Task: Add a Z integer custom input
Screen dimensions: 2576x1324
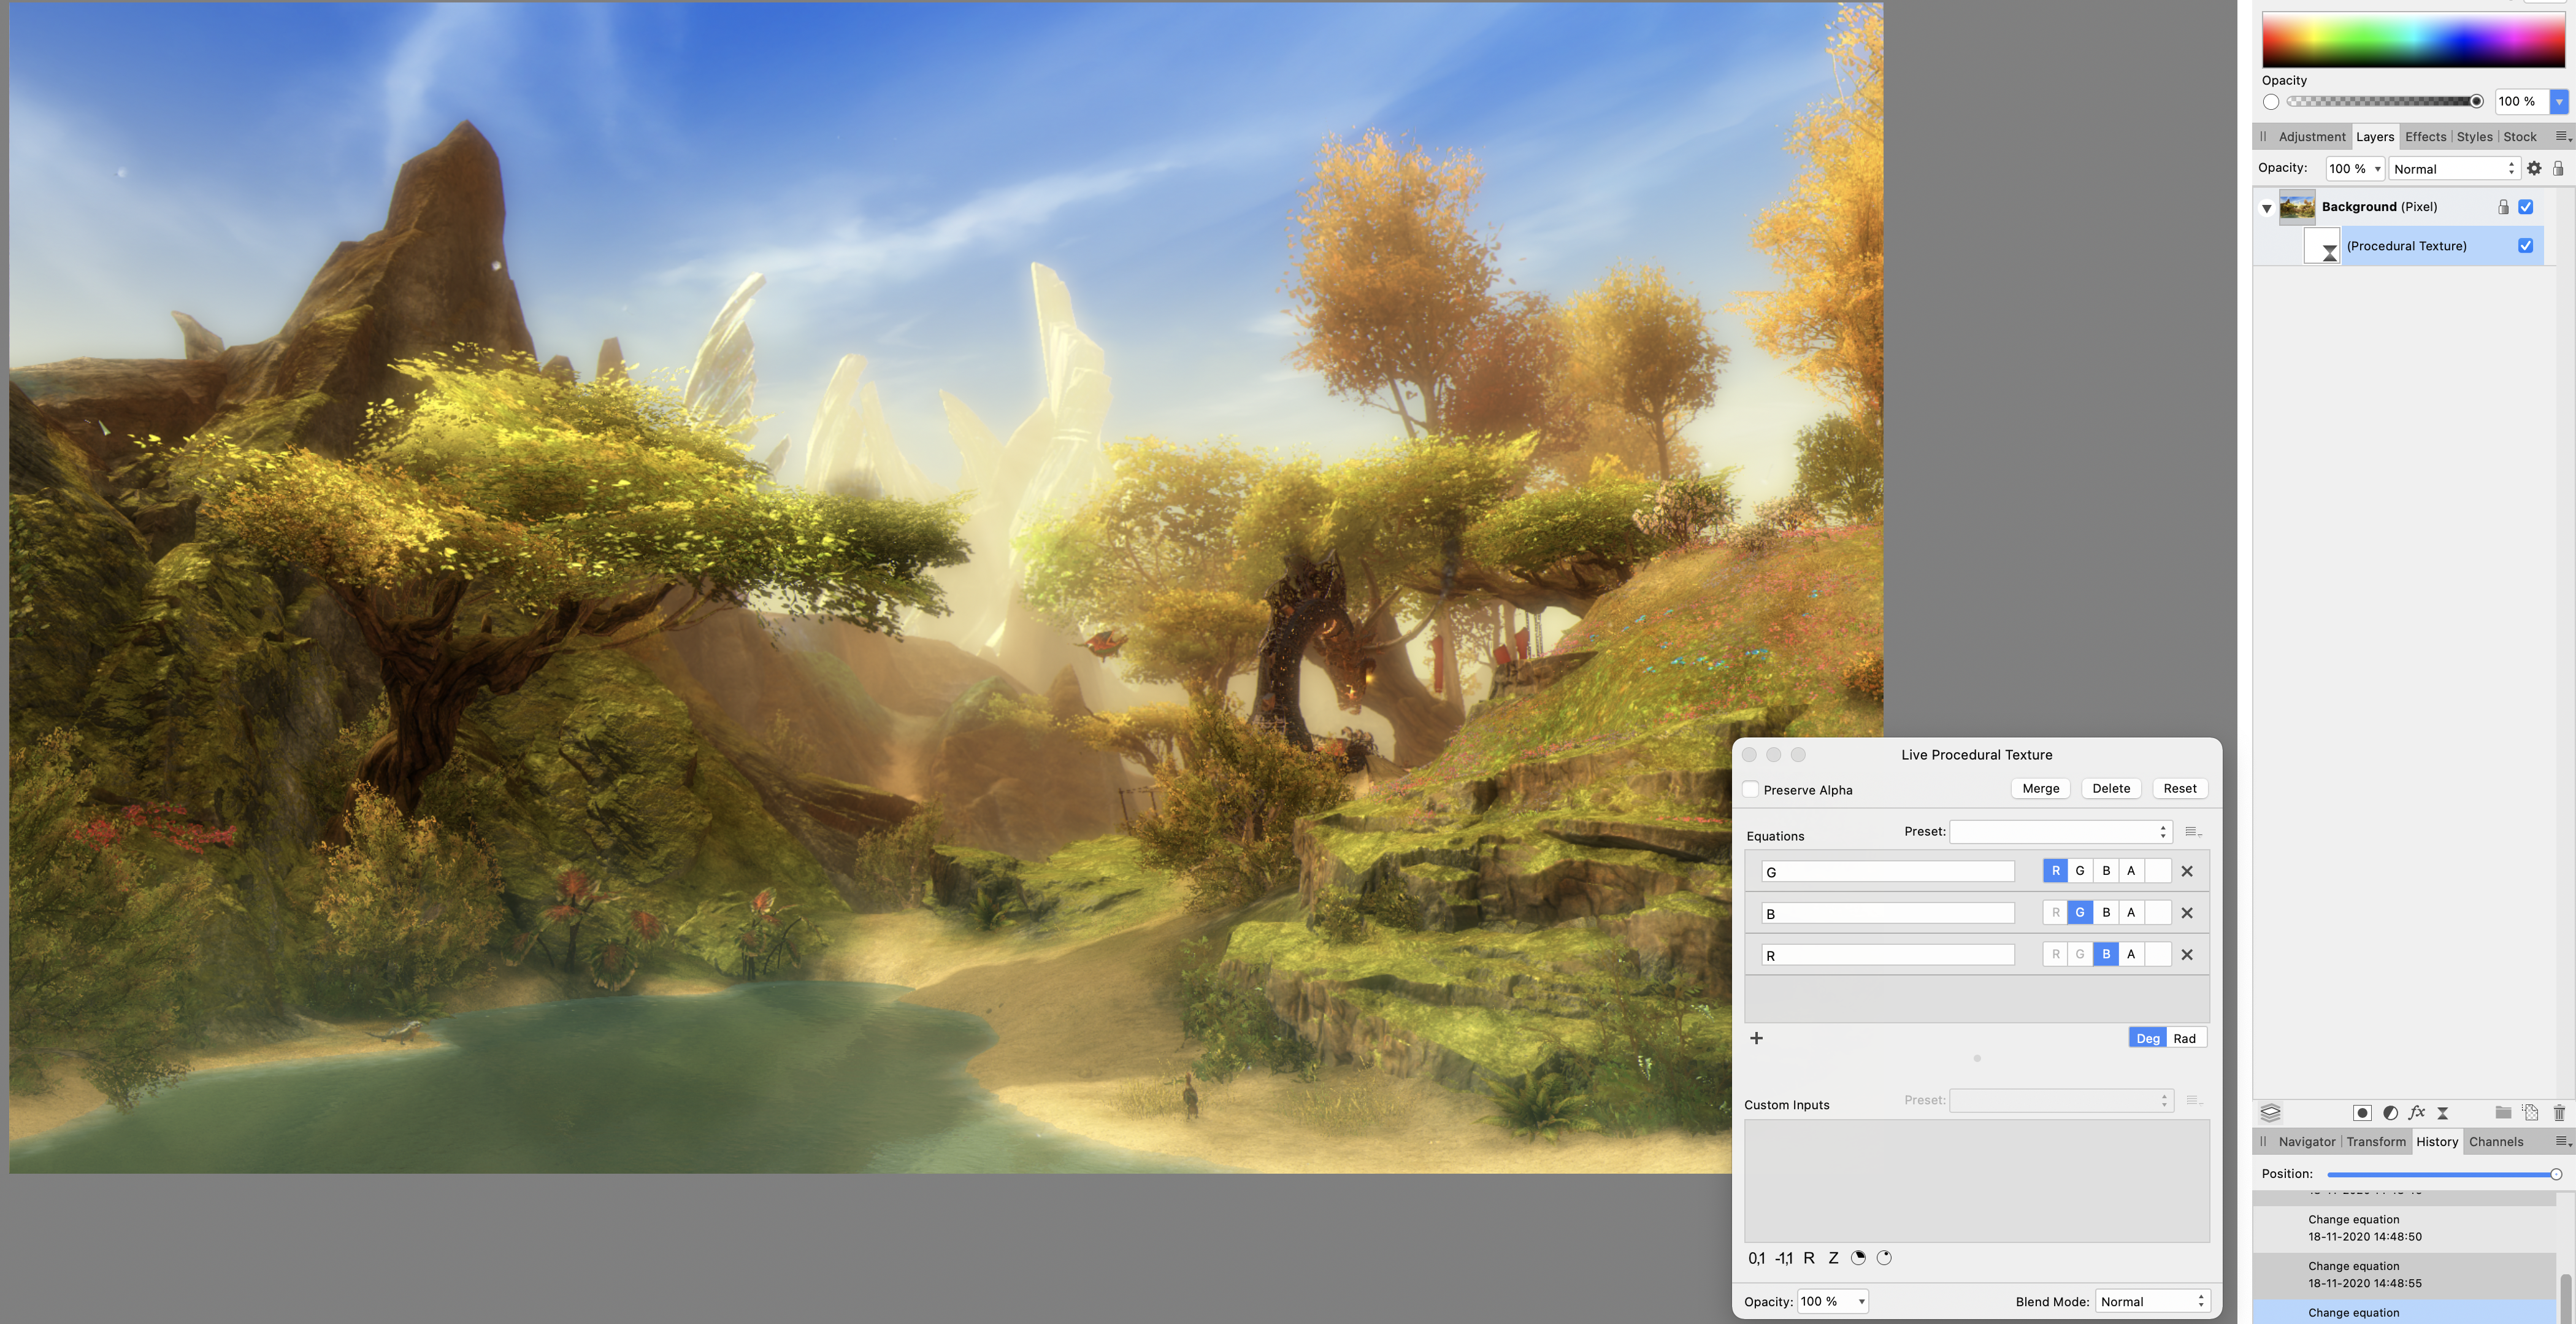Action: click(x=1833, y=1258)
